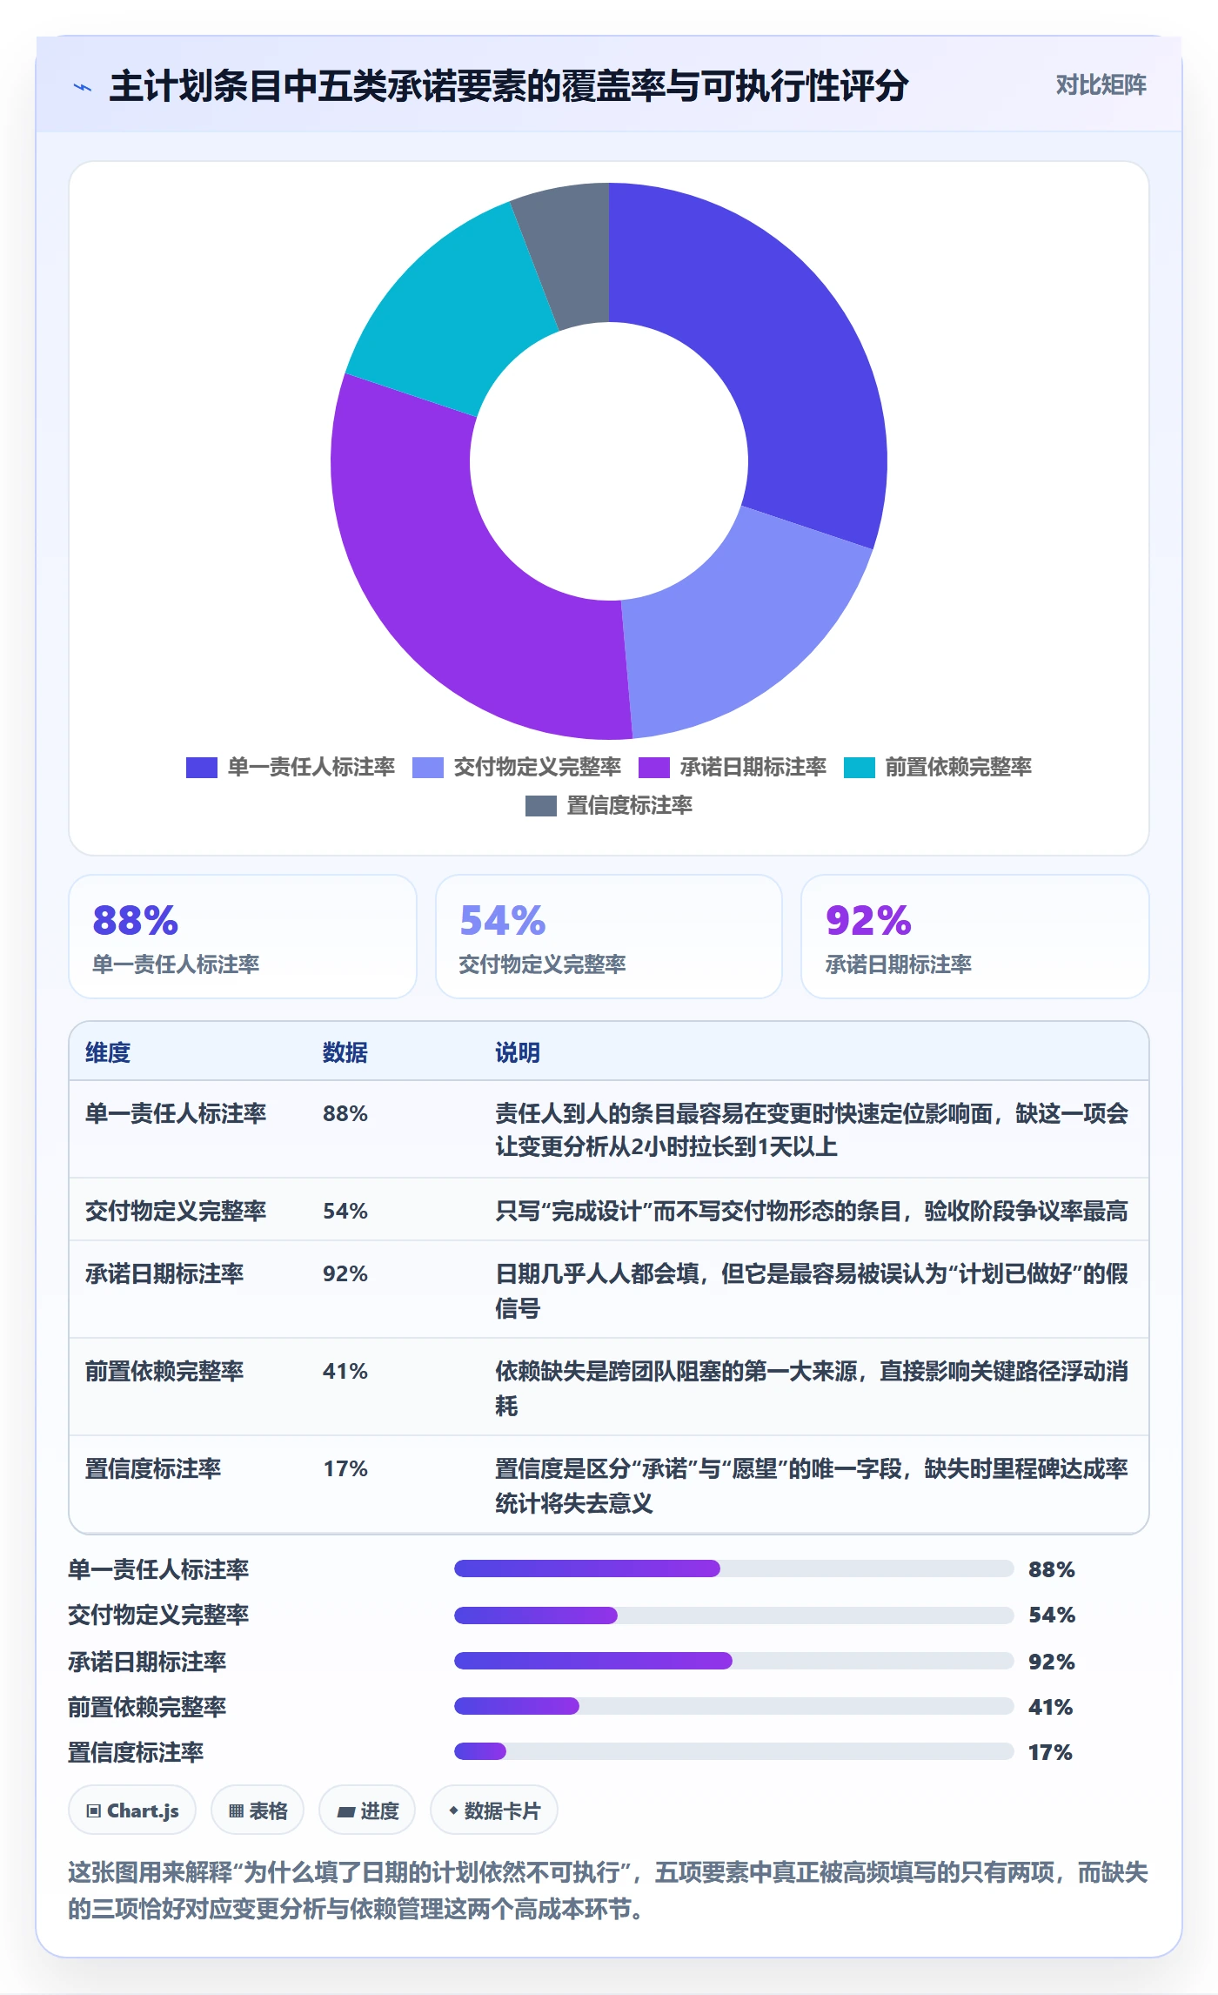The width and height of the screenshot is (1218, 1995).
Task: Click the 置信度标注率 progress bar
Action: click(733, 1751)
